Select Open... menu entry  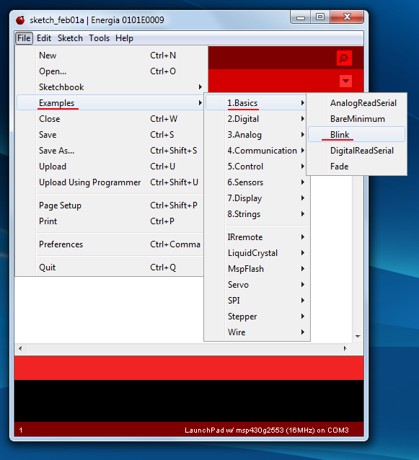click(x=110, y=71)
